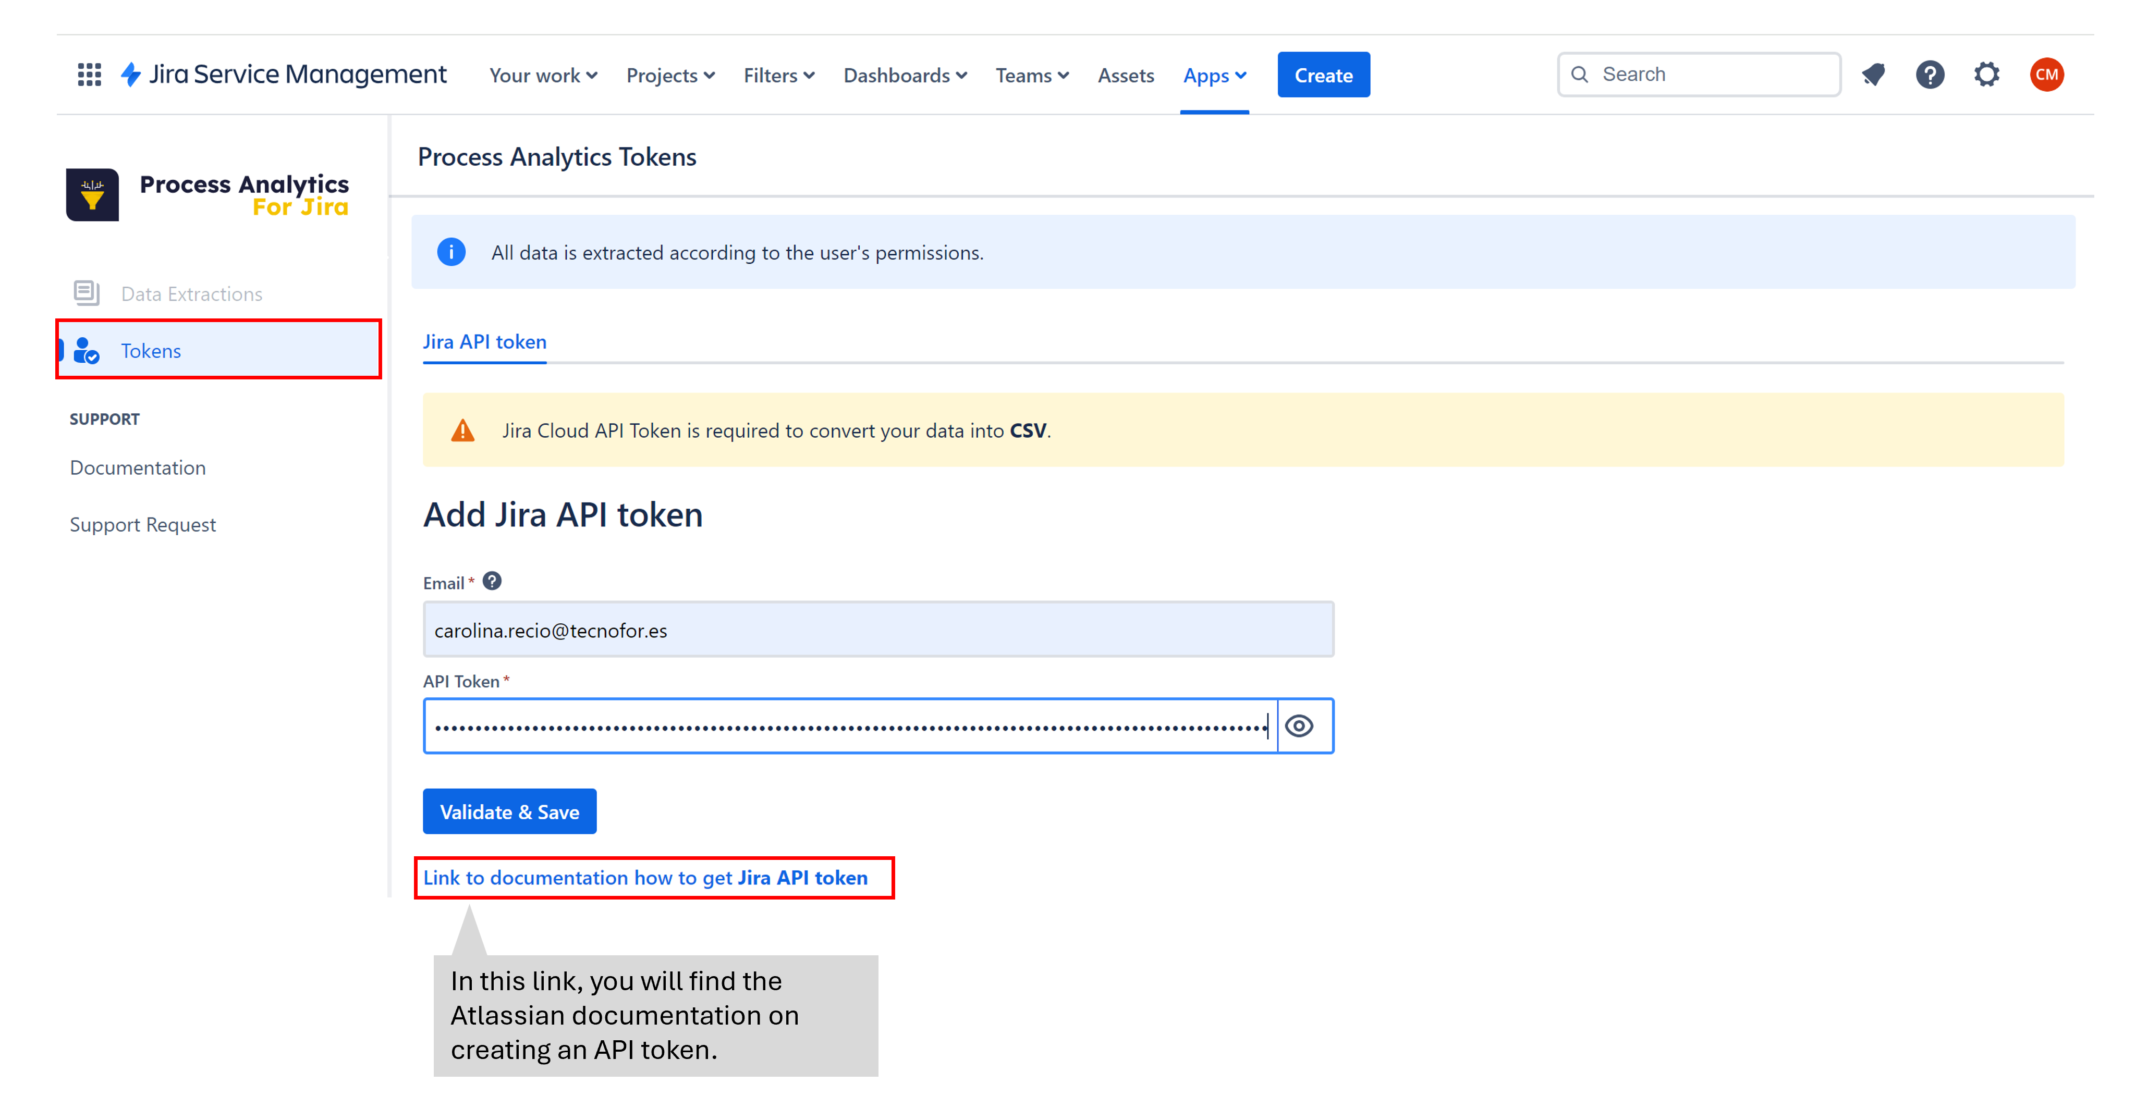Click the SUPPORT section label
Viewport: 2148px width, 1096px height.
point(104,419)
